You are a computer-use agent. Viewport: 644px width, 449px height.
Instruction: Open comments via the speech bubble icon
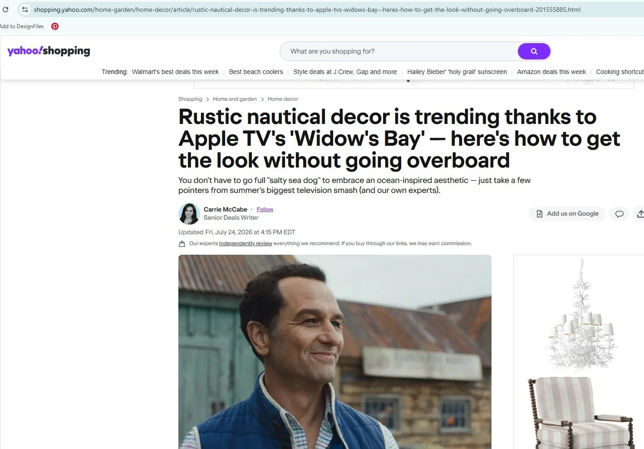point(619,214)
